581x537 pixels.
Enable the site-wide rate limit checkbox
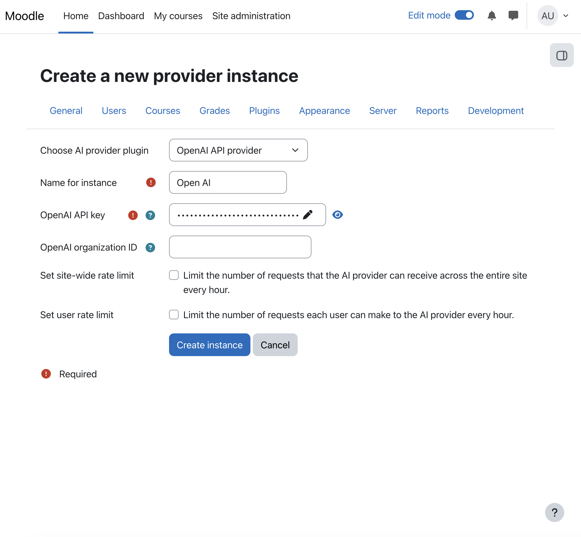174,275
